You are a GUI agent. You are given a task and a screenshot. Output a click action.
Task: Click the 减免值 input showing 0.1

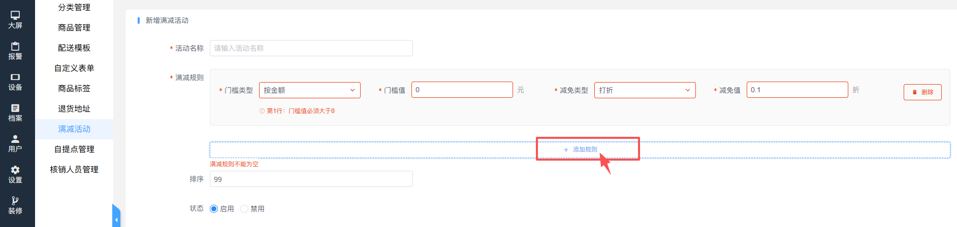pyautogui.click(x=798, y=90)
